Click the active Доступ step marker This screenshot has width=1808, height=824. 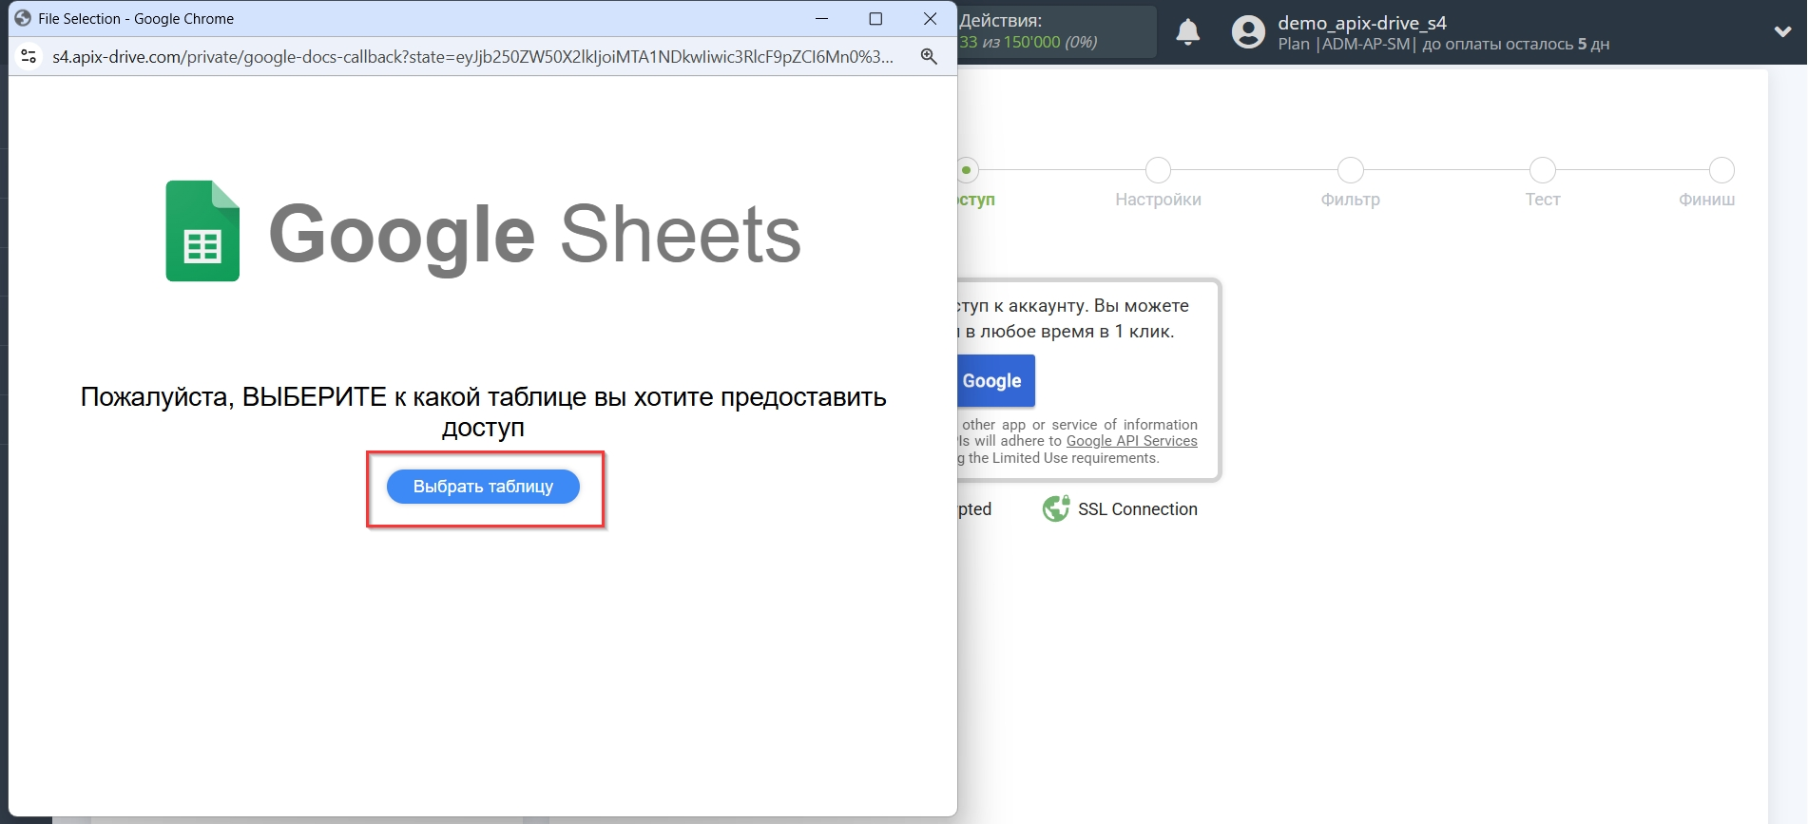click(x=967, y=170)
